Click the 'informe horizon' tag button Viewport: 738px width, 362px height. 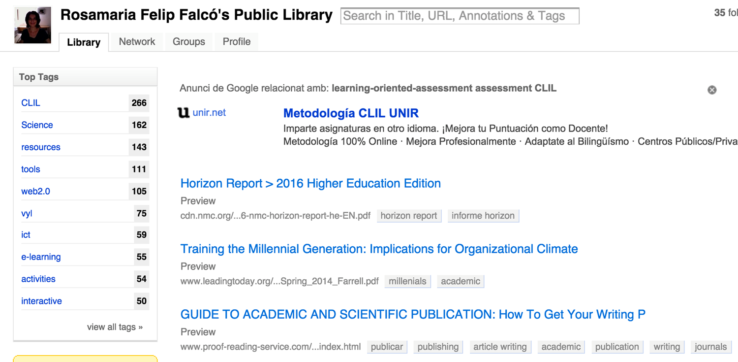coord(483,216)
